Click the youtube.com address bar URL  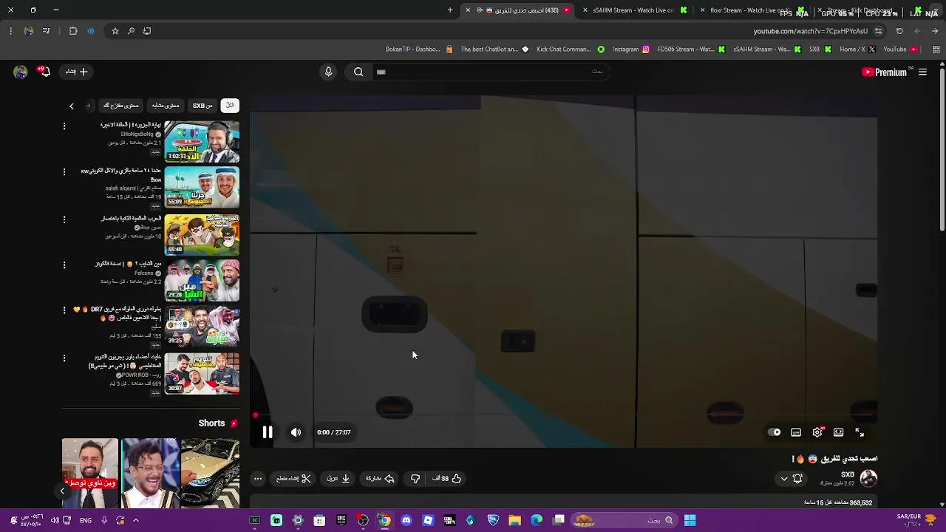pyautogui.click(x=811, y=31)
